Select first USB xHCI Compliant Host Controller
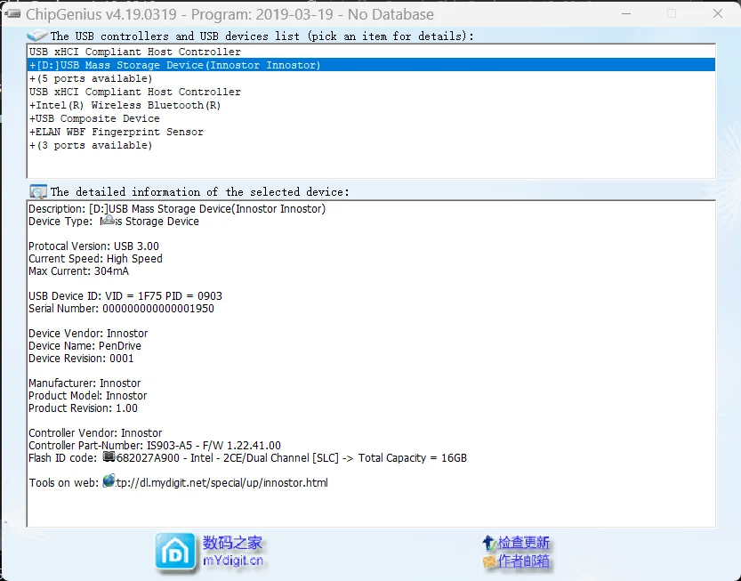 (x=371, y=52)
